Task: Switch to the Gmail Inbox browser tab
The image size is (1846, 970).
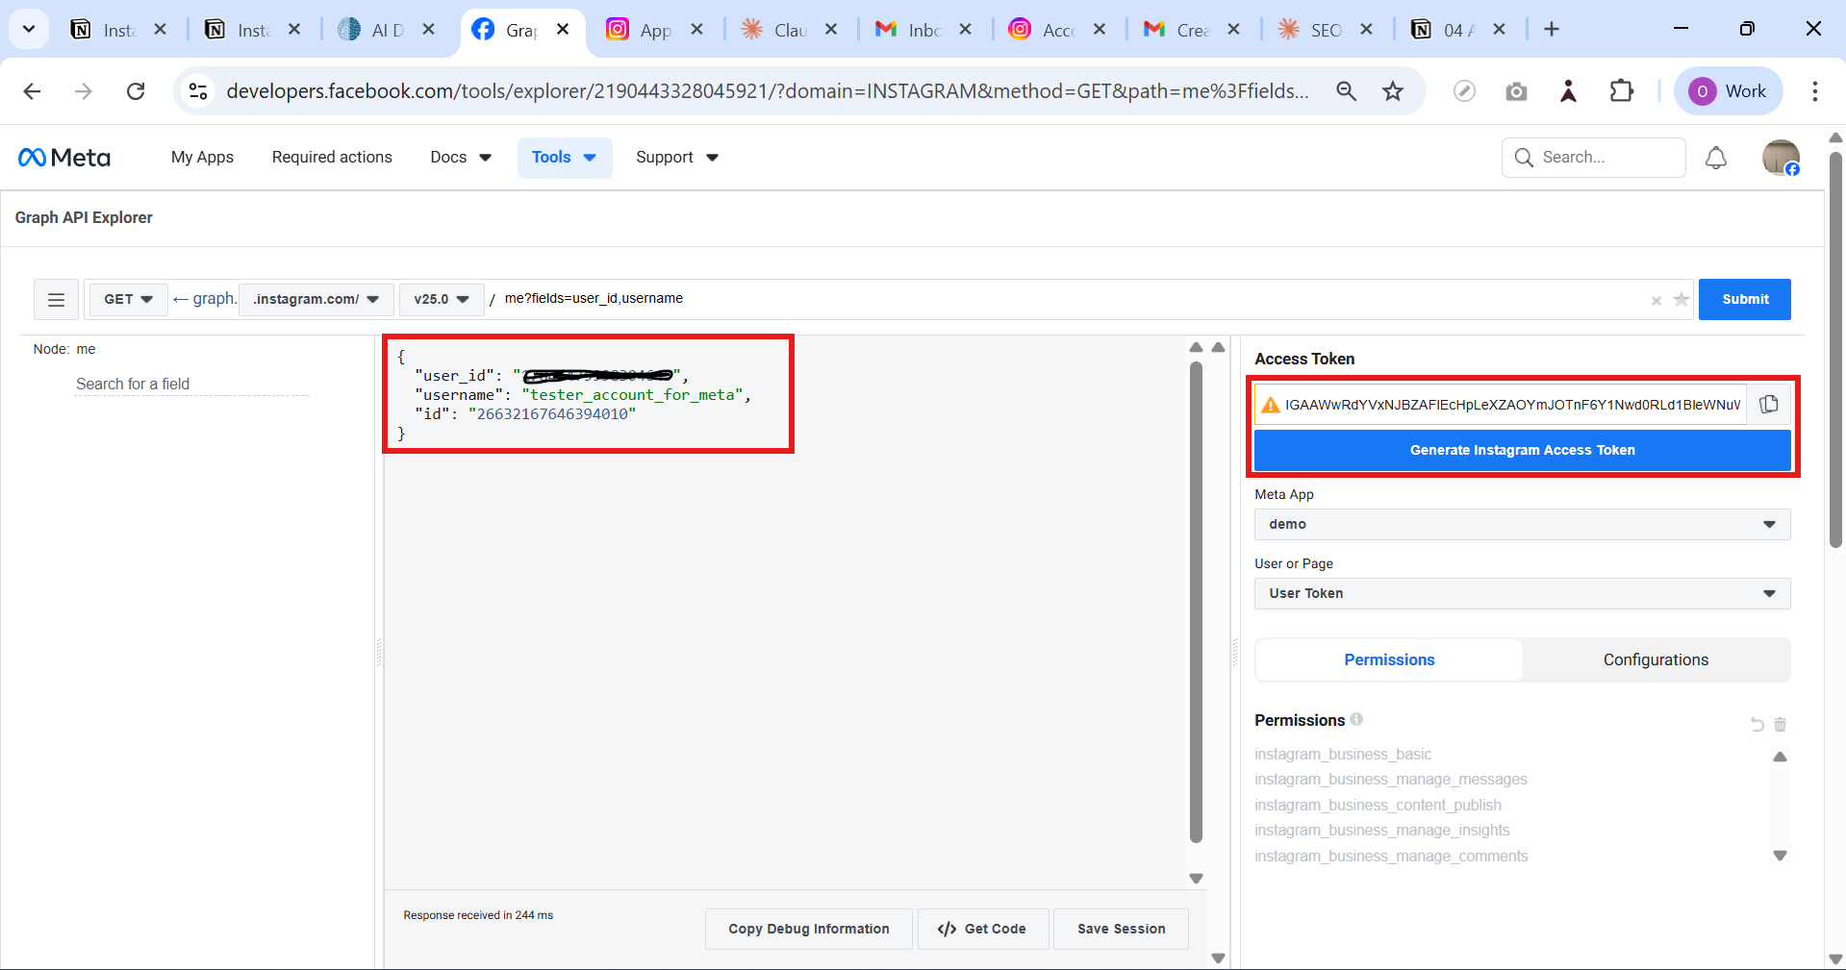Action: (923, 30)
